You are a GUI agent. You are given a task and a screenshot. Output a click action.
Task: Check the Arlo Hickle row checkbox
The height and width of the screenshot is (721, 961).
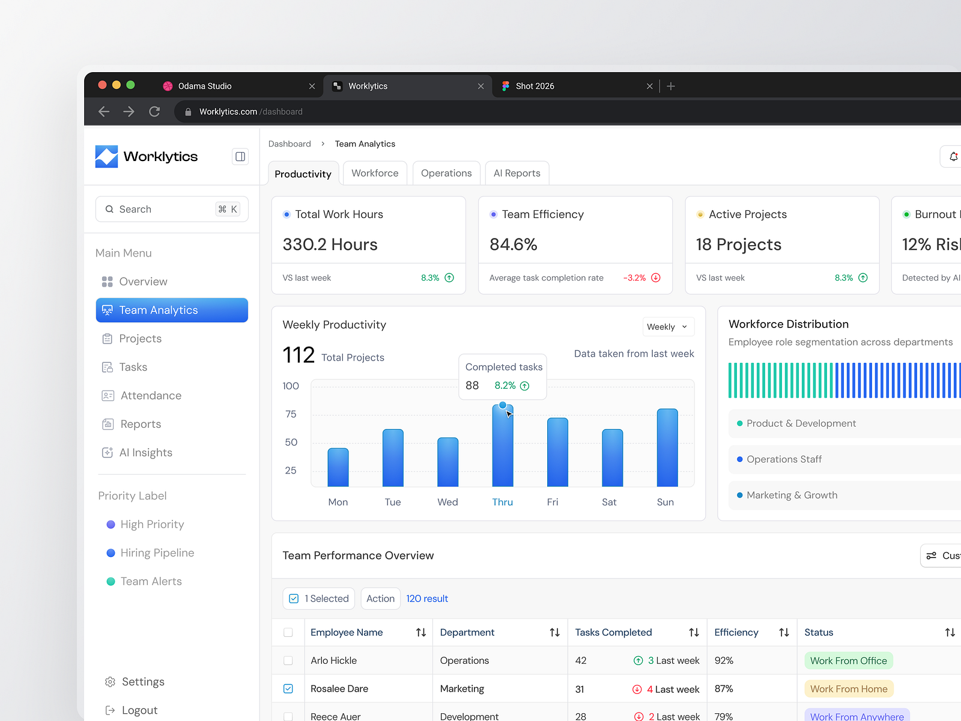[288, 660]
